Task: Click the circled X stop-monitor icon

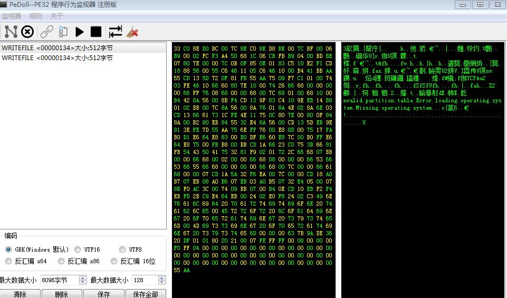Action: click(27, 32)
